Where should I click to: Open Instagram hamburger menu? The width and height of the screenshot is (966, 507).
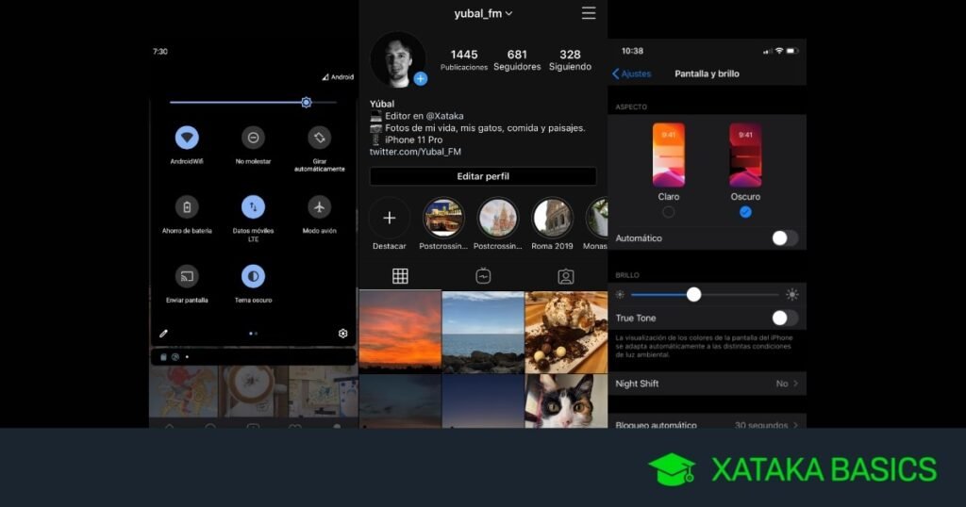(589, 13)
